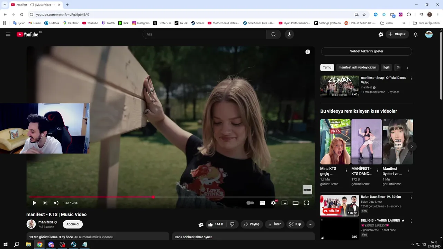Download the video with İndir
Screen dimensions: 443x249
pyautogui.click(x=274, y=224)
